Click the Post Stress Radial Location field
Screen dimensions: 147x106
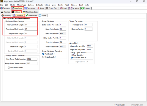click(x=32, y=59)
